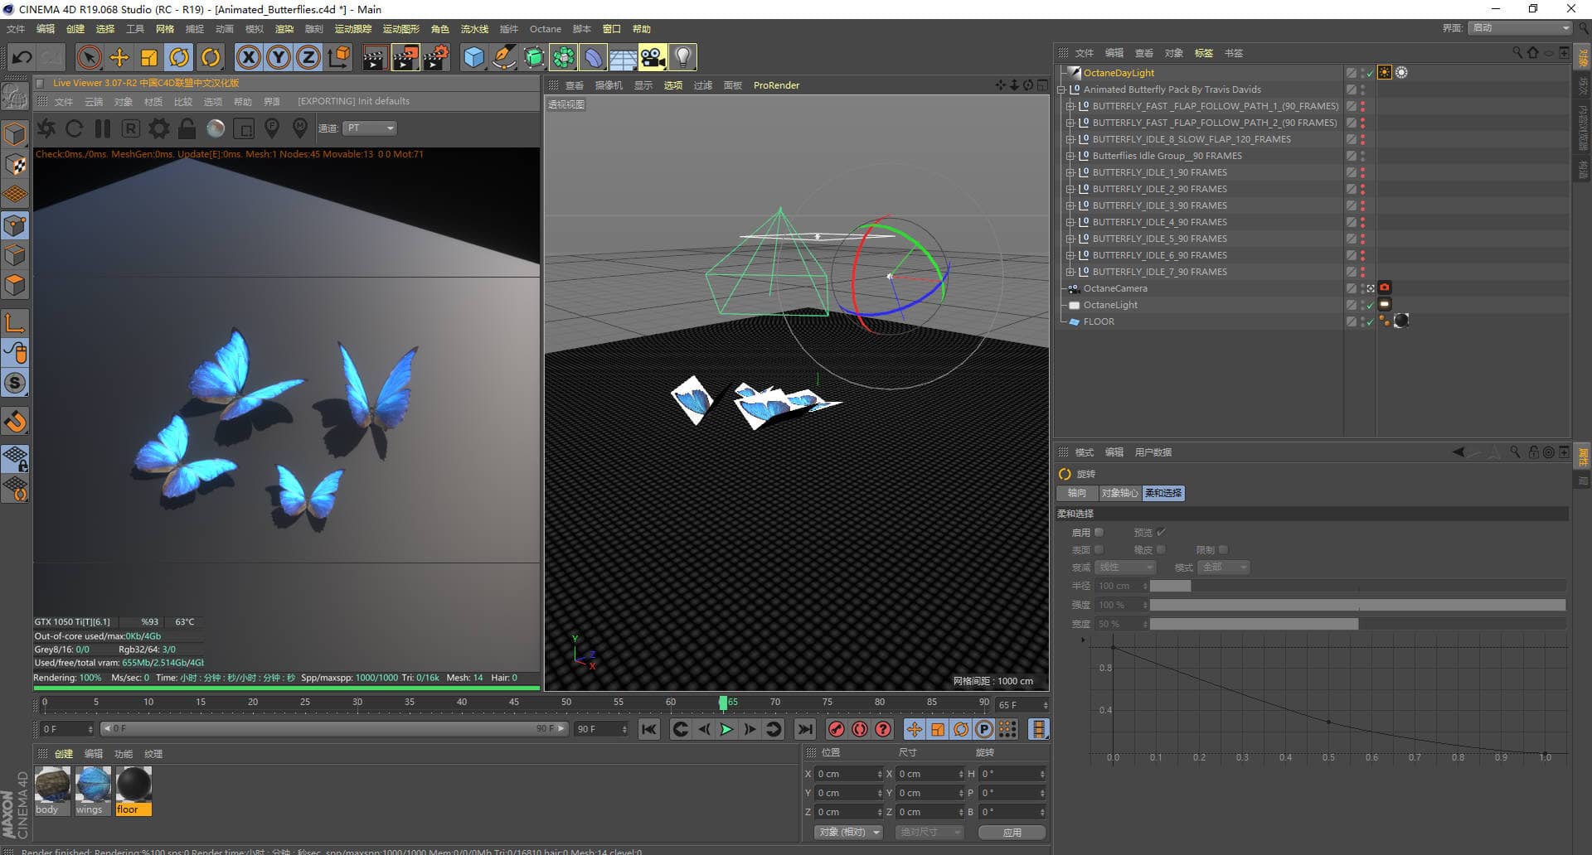Open 对象 (相对) coordinate dropdown
Screen dimensions: 1592x855
point(847,832)
